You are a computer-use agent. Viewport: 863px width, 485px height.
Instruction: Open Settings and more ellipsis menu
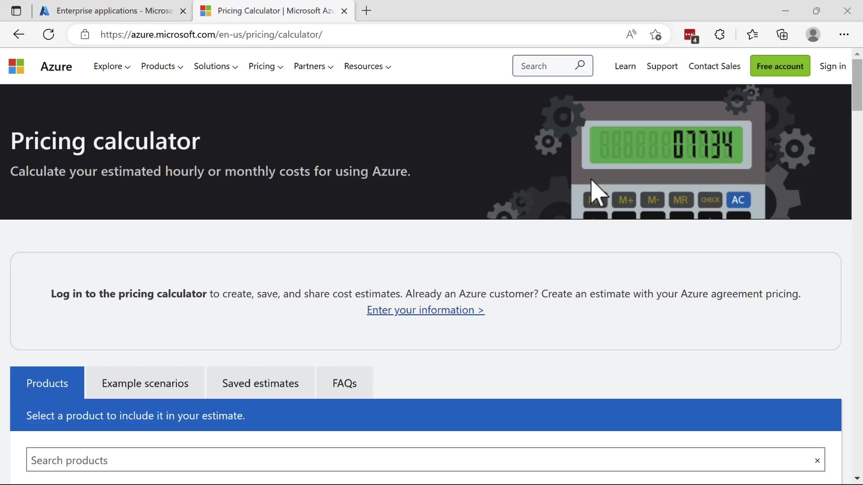pyautogui.click(x=844, y=35)
